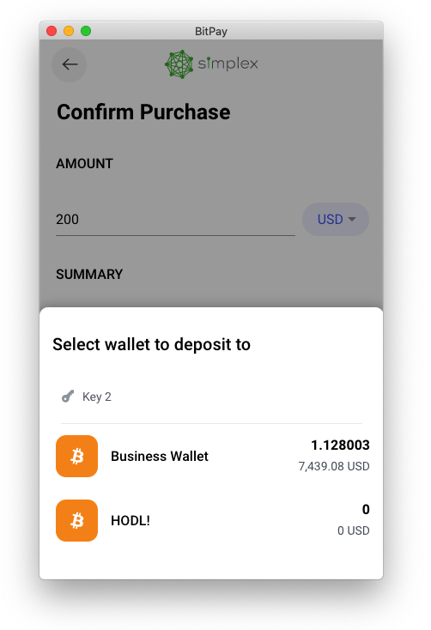The image size is (431, 630).
Task: Close the BitPay window with red button
Action: [x=52, y=31]
